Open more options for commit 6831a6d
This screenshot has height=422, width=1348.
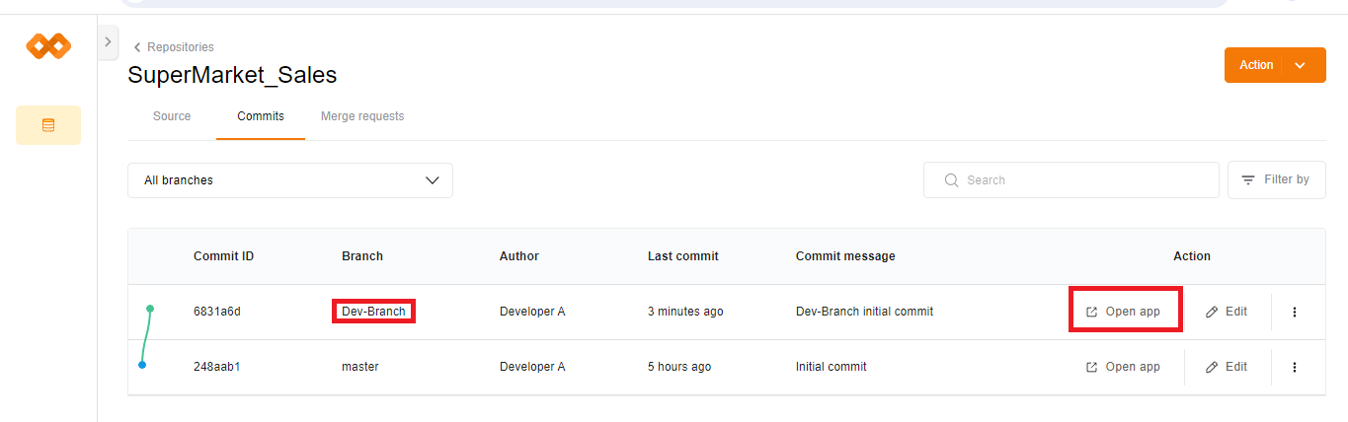coord(1294,312)
